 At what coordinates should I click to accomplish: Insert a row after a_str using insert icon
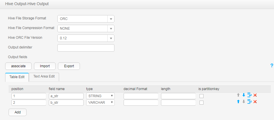pyautogui.click(x=249, y=95)
